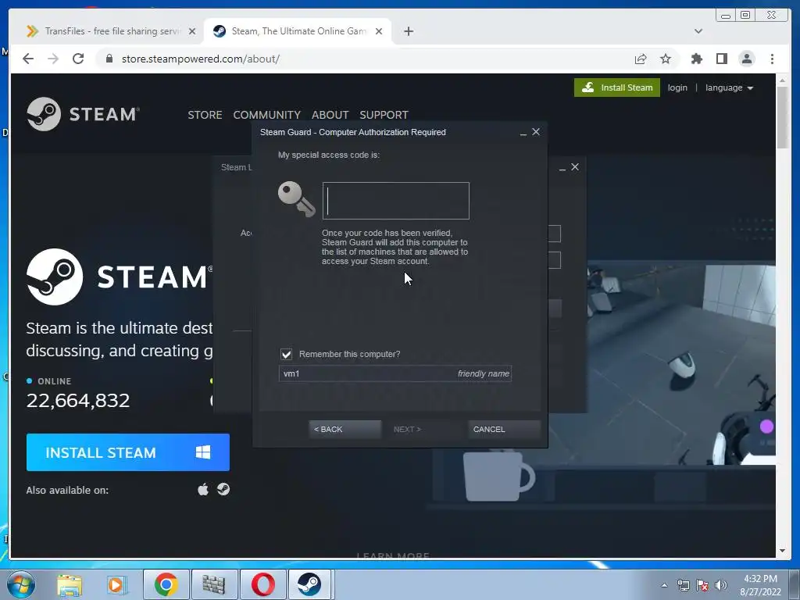Close the Steam Guard dialog
This screenshot has height=600, width=800.
(536, 131)
